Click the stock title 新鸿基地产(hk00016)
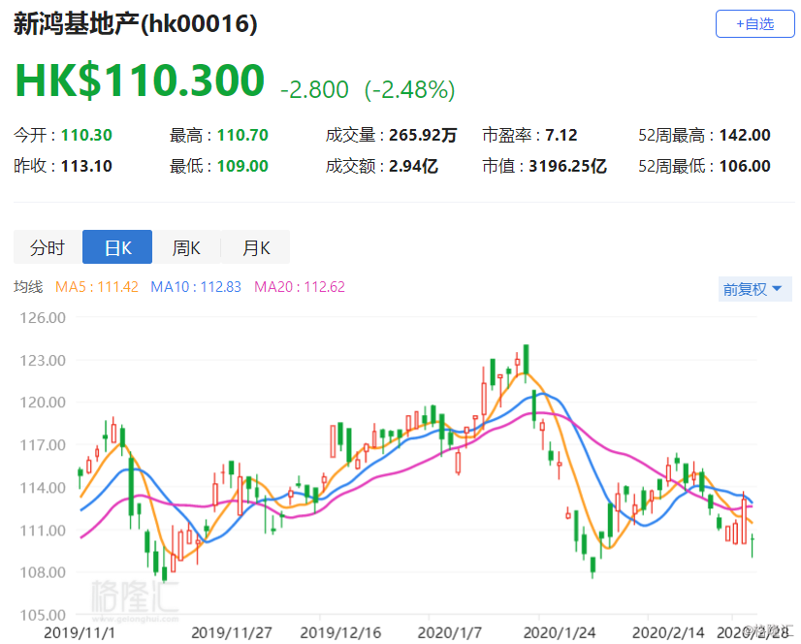Viewport: 801px width, 644px height. [x=136, y=23]
